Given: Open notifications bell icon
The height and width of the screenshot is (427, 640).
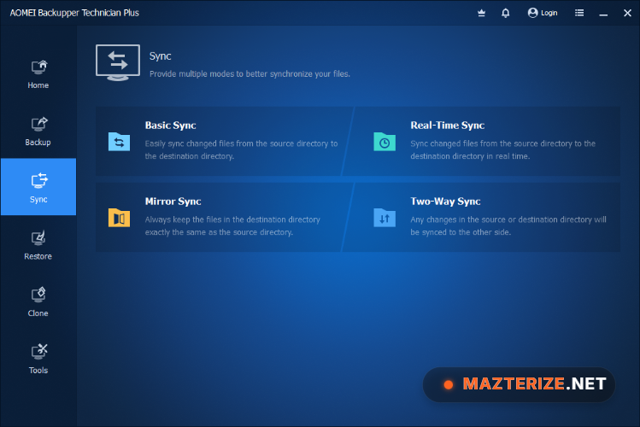Looking at the screenshot, I should pos(505,13).
